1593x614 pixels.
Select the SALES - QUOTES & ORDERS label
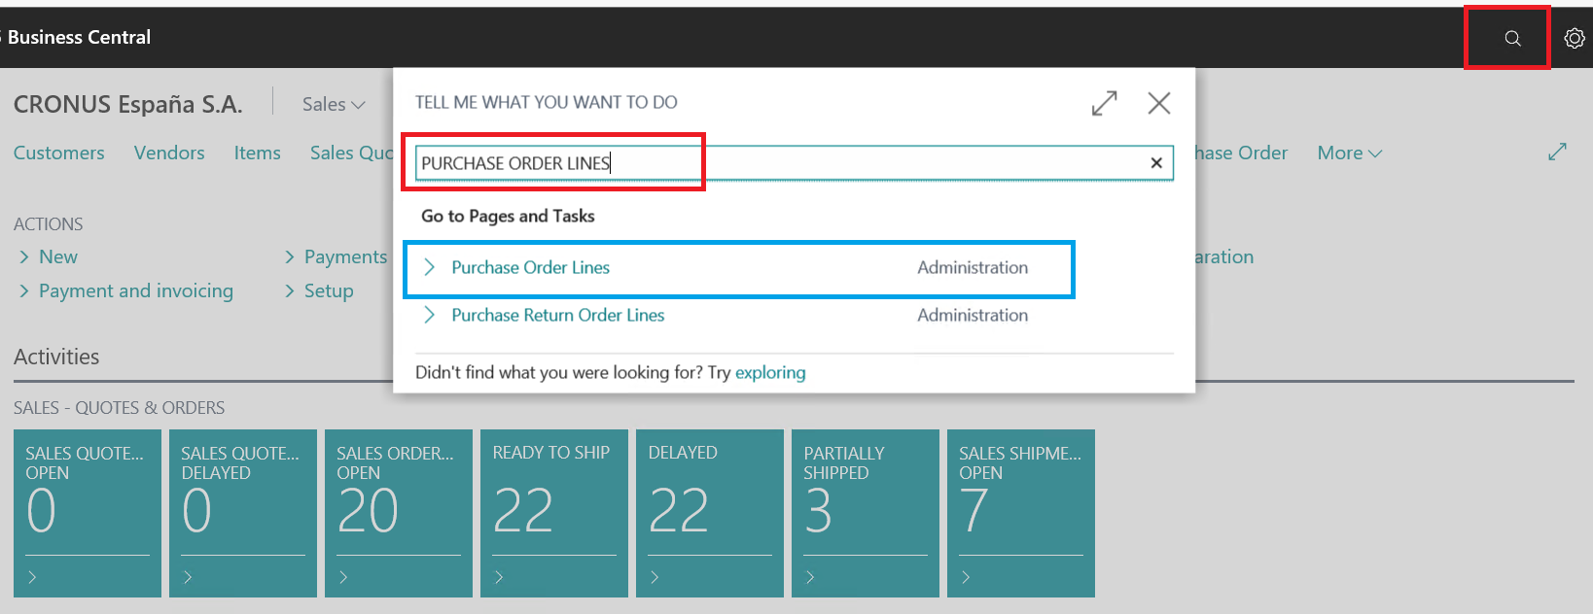(x=120, y=408)
